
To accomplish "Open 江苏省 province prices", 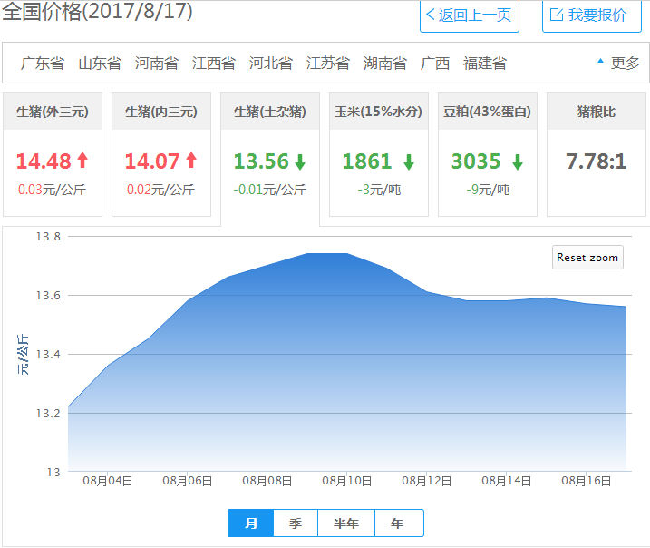I will pyautogui.click(x=328, y=64).
